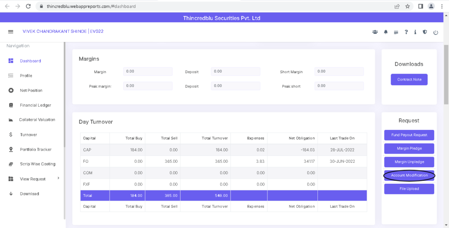The height and width of the screenshot is (228, 449).
Task: Click Deposit field beside Peak margin row
Action: coord(235,86)
